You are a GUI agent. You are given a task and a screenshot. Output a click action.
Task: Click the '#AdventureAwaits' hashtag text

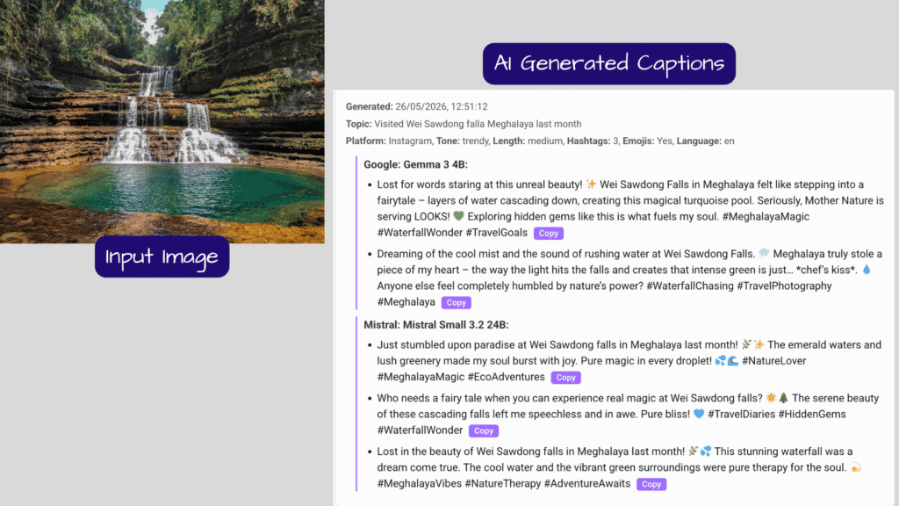click(x=587, y=484)
